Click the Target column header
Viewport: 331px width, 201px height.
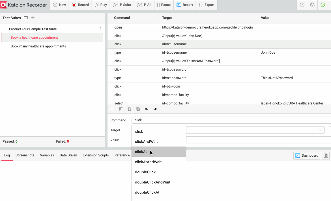click(x=167, y=18)
